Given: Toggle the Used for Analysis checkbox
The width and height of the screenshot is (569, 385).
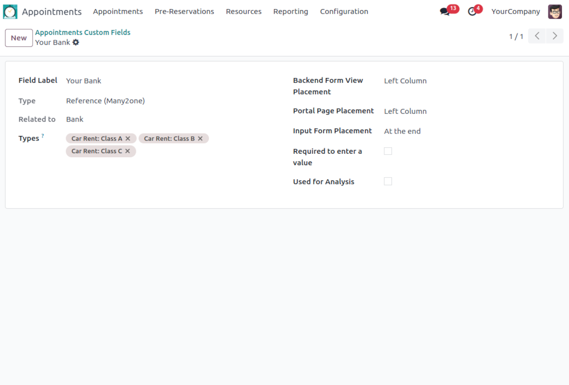Looking at the screenshot, I should [x=388, y=181].
